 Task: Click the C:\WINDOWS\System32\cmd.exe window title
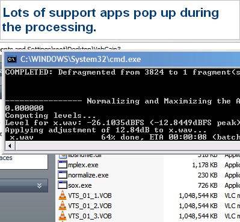(81, 60)
